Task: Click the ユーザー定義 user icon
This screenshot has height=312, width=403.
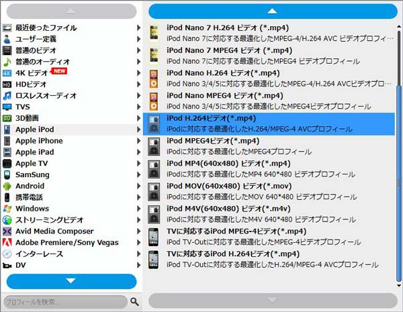Action: [7, 39]
